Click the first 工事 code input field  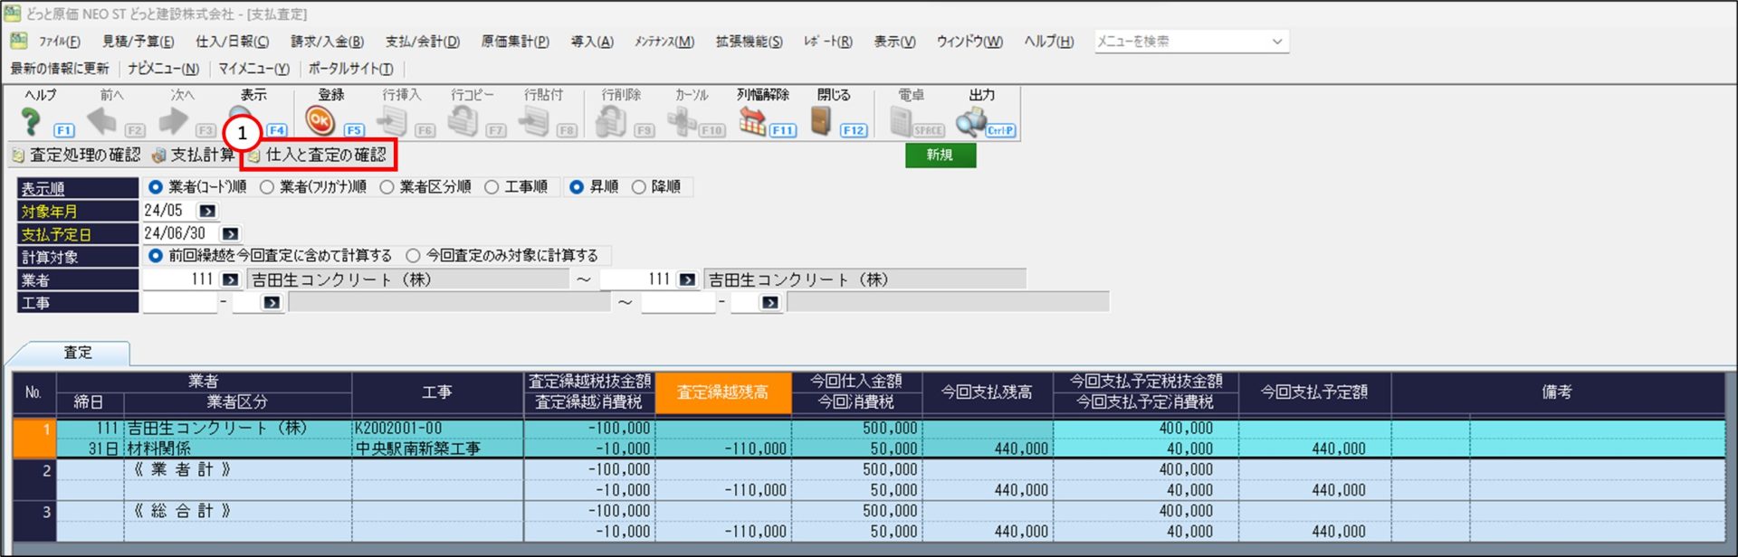(x=179, y=303)
